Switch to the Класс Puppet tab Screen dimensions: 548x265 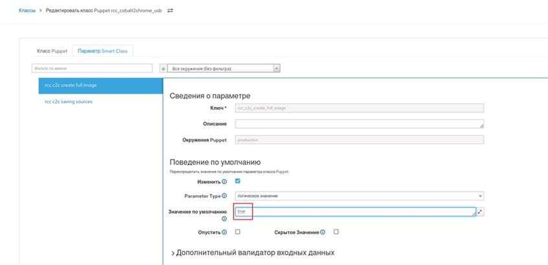pyautogui.click(x=51, y=50)
